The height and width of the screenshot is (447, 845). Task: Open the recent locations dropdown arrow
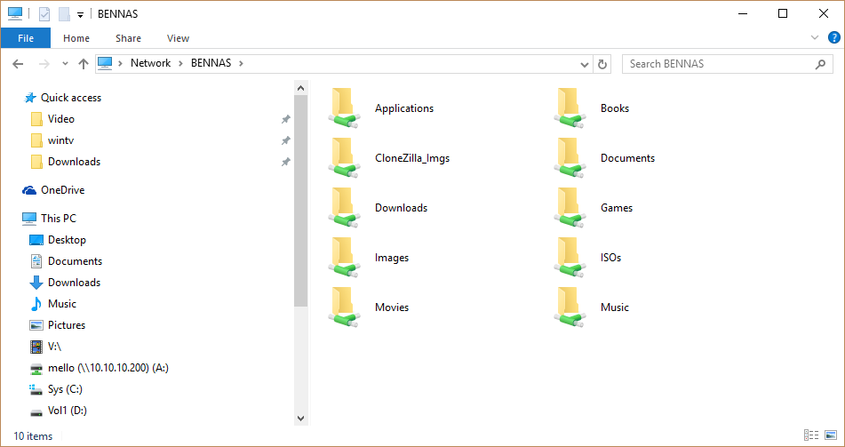click(x=65, y=64)
